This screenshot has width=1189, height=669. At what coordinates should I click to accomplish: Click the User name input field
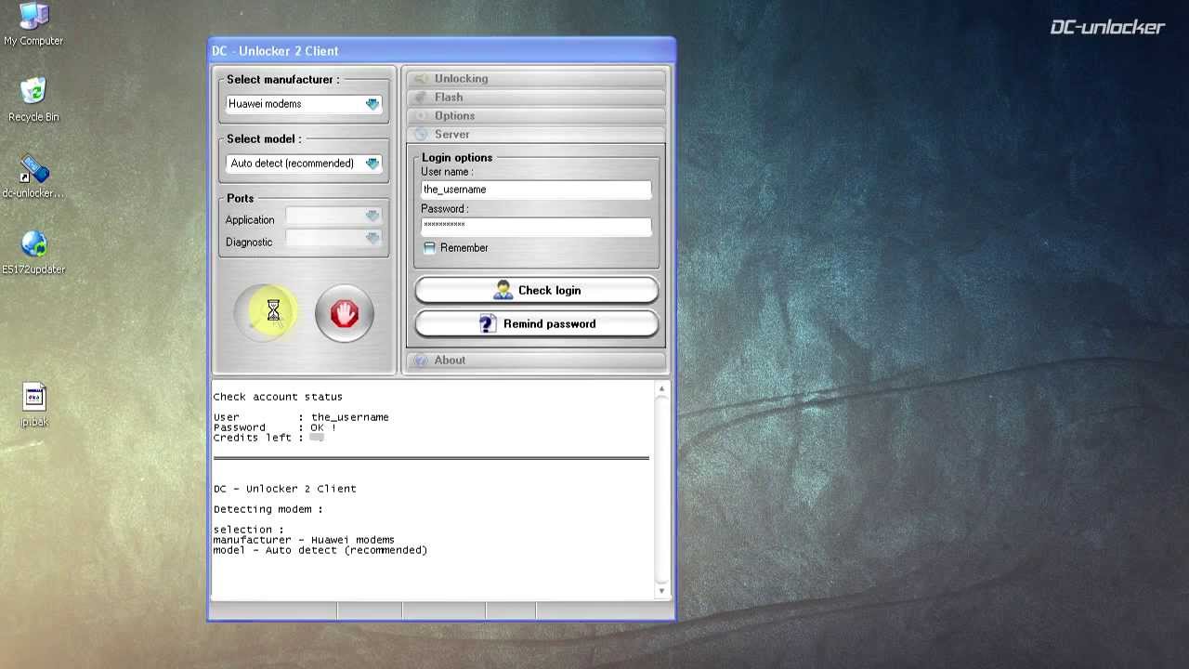tap(536, 190)
